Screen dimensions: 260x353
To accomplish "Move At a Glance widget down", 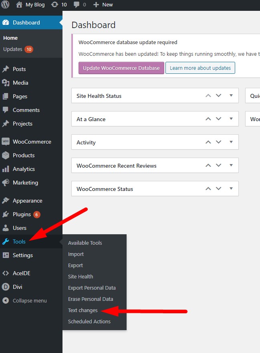I will (219, 119).
